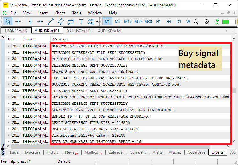Open the Insert menu

pyautogui.click(x=43, y=13)
